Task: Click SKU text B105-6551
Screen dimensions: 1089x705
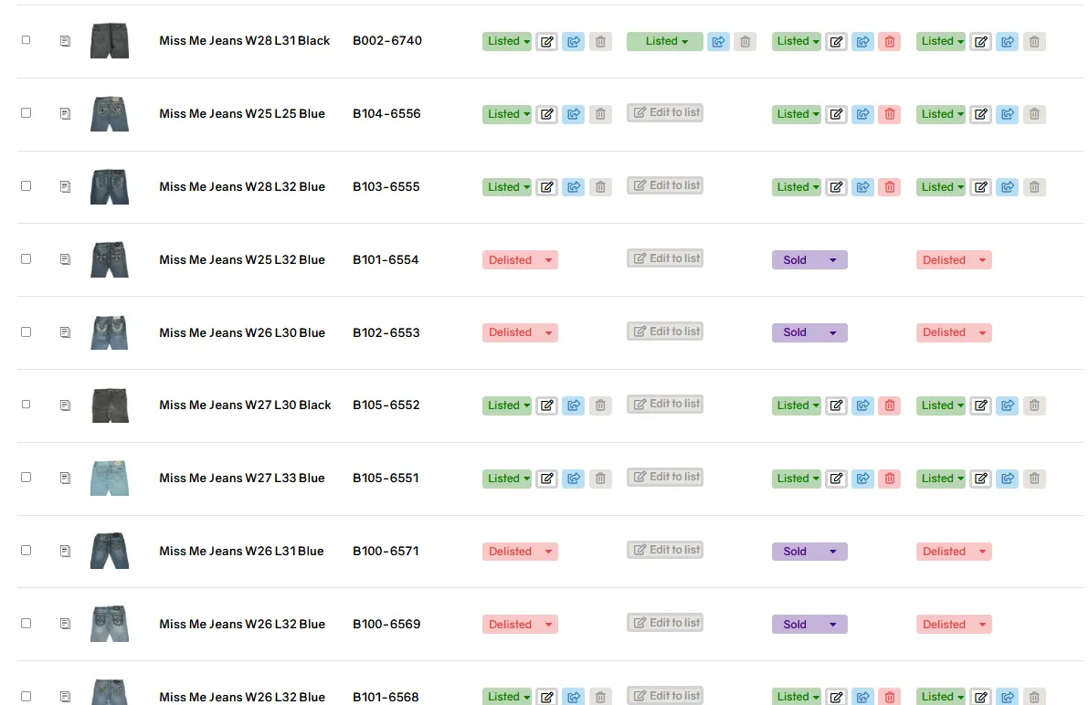Action: coord(386,479)
